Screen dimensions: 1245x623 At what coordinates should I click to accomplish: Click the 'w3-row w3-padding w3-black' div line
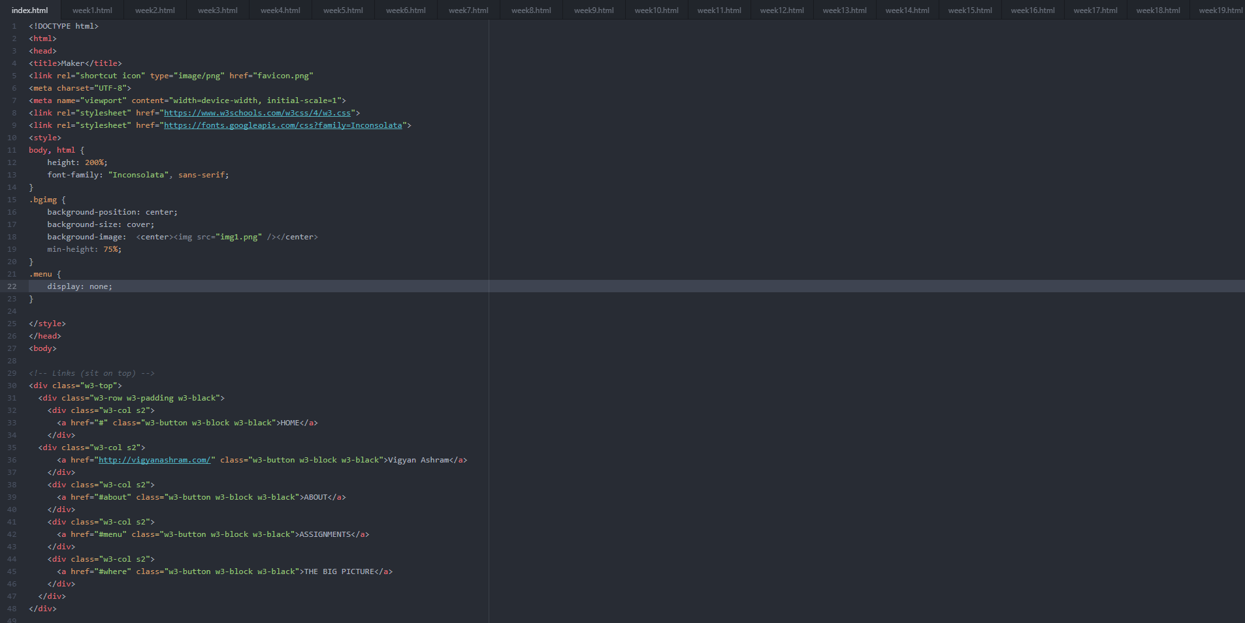click(131, 398)
